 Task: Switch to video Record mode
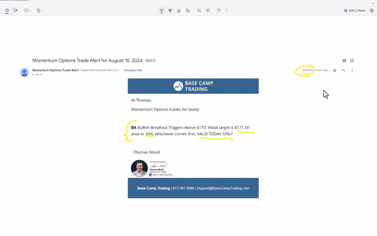click(15, 10)
